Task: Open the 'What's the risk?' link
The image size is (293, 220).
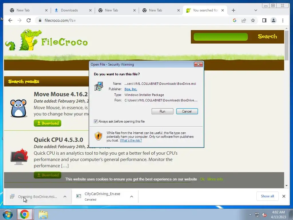Action: tap(131, 140)
